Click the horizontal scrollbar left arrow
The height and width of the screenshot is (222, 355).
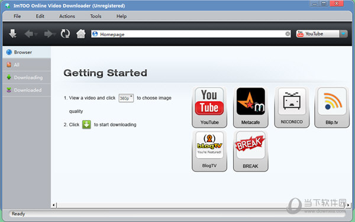click(54, 205)
